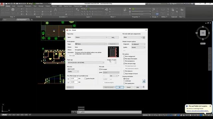Enable Plot stamp on checkbox
This screenshot has width=213, height=119.
(124, 71)
